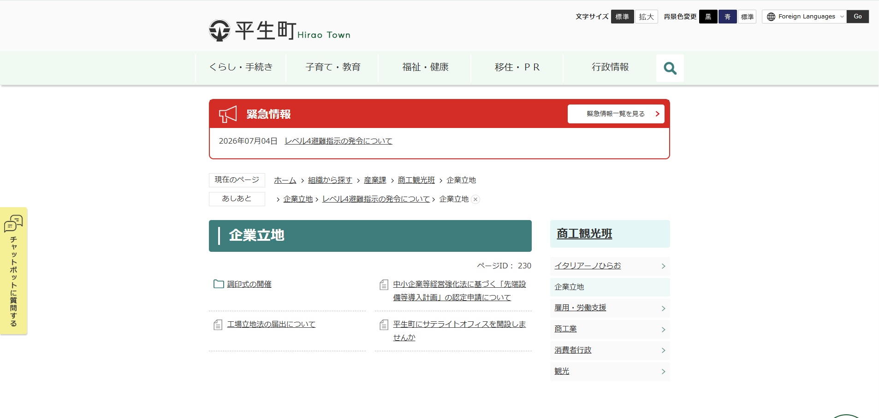Go to ホーム breadcrumb
879x418 pixels.
tap(285, 180)
